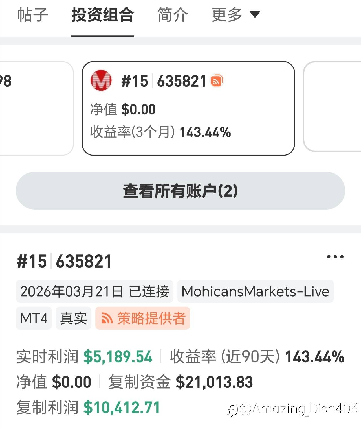Tap the 复制利润 $10,412.71 value
This screenshot has height=429, width=361.
[x=122, y=408]
